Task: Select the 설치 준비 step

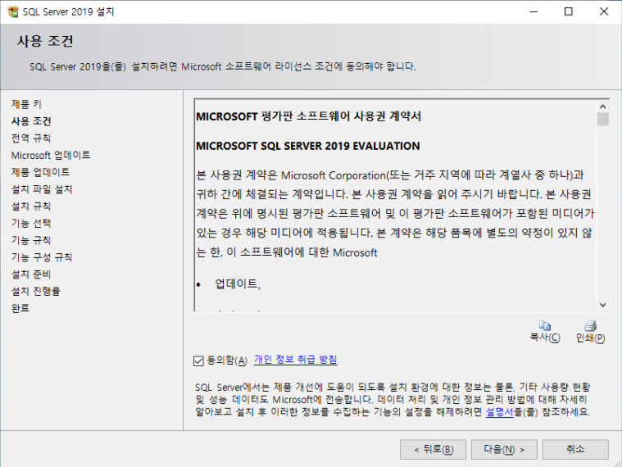Action: (x=31, y=274)
